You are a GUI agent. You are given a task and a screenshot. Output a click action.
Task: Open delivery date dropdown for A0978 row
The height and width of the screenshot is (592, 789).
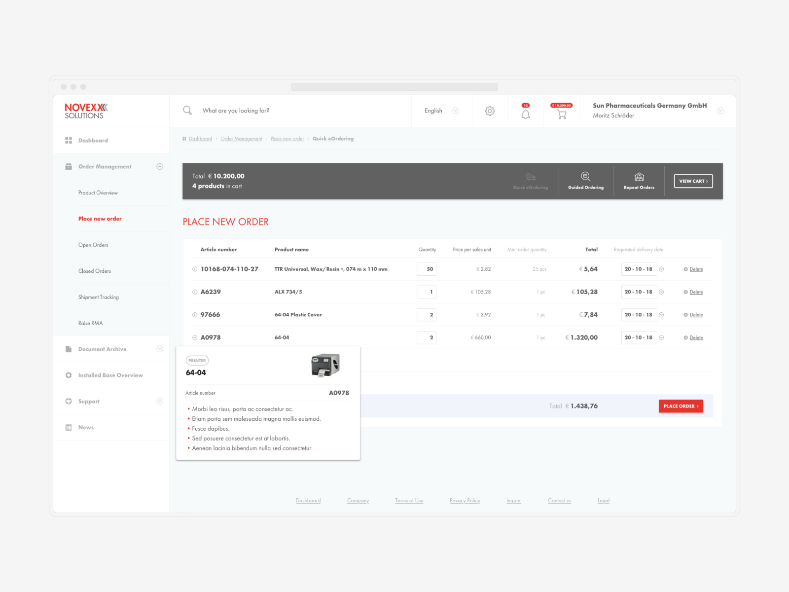(x=661, y=337)
